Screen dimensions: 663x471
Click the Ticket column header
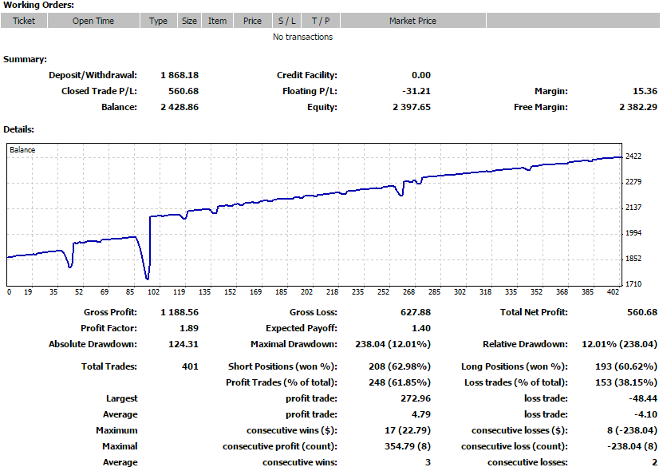pos(24,21)
